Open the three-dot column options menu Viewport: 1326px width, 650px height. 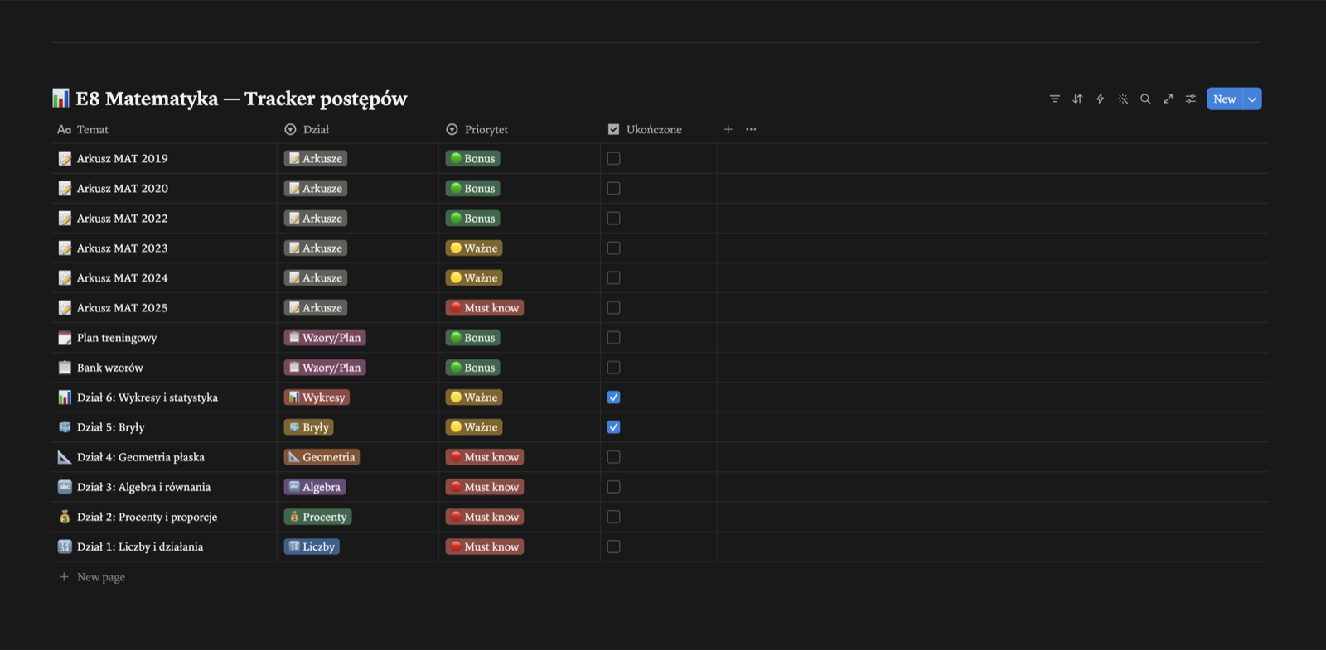click(751, 129)
